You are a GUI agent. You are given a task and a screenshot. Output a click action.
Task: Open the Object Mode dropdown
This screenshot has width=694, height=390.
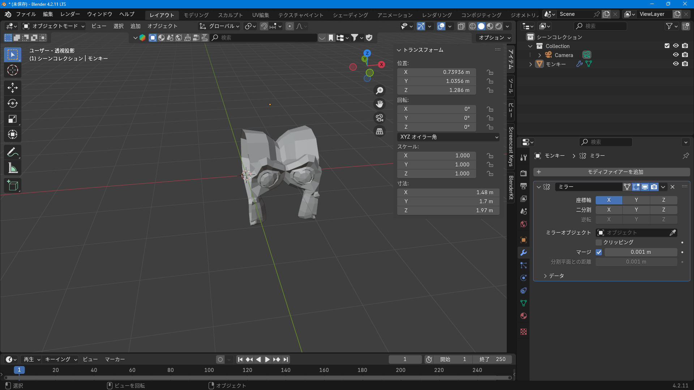pyautogui.click(x=54, y=26)
